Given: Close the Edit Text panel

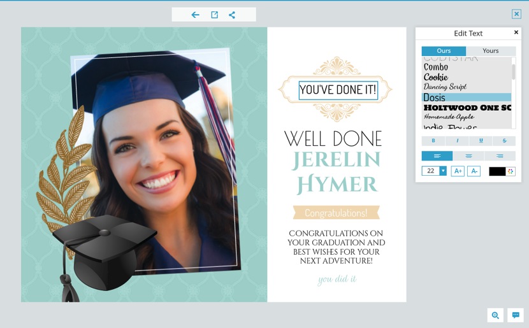Looking at the screenshot, I should (x=516, y=32).
